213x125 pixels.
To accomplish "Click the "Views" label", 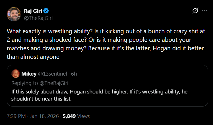I will point(84,116).
